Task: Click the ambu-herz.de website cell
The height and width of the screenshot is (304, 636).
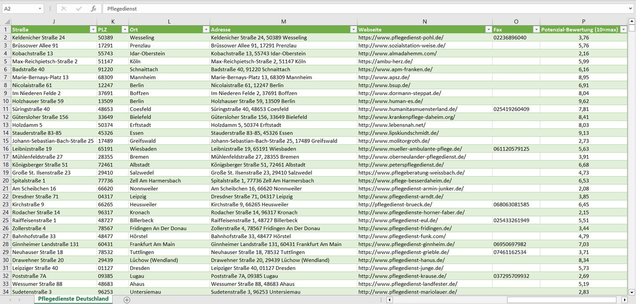Action: tap(385, 62)
